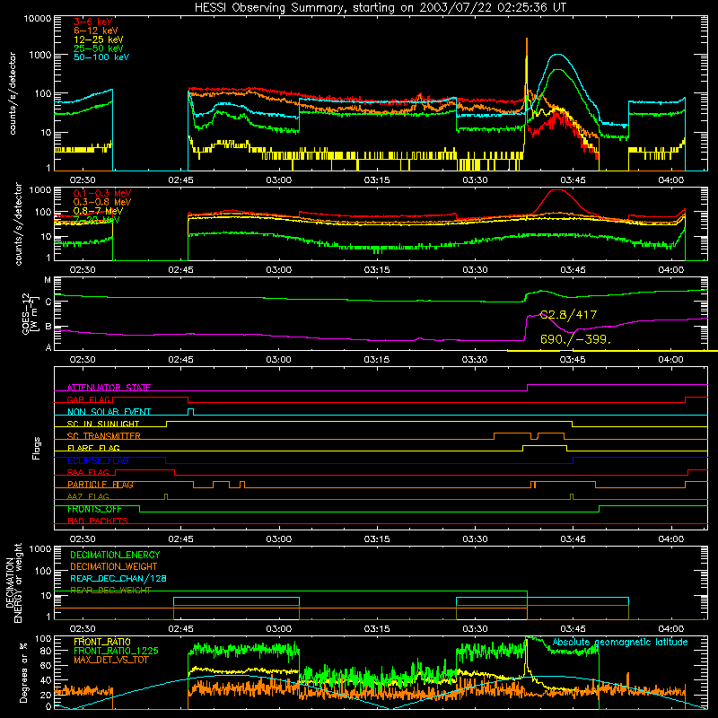Click the 50-100 keV cyan flare peak

pos(557,55)
